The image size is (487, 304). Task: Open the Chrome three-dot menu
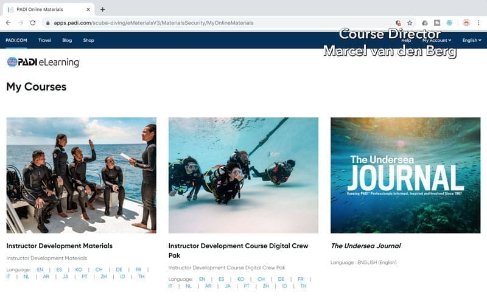(479, 22)
